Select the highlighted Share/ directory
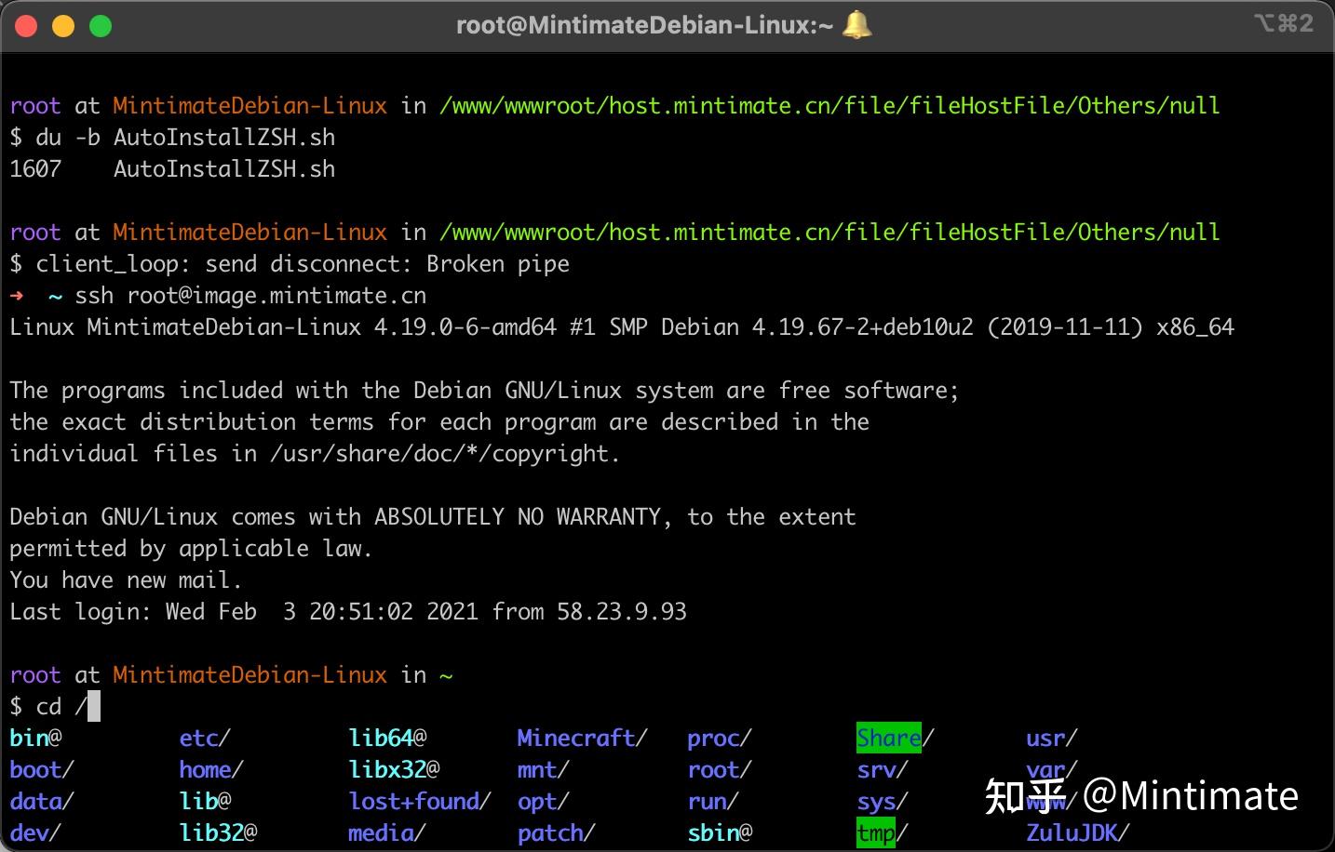Viewport: 1335px width, 852px height. coord(887,738)
